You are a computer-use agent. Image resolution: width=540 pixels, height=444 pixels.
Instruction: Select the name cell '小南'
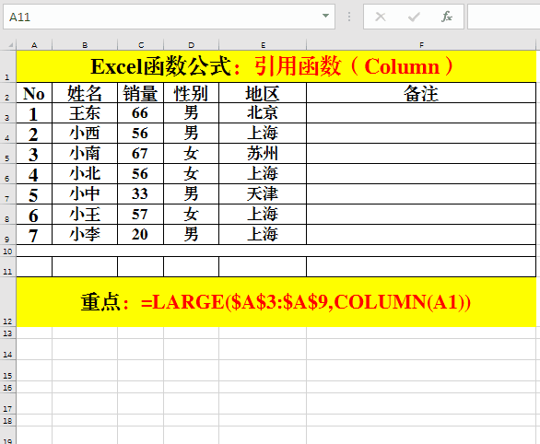tap(85, 154)
